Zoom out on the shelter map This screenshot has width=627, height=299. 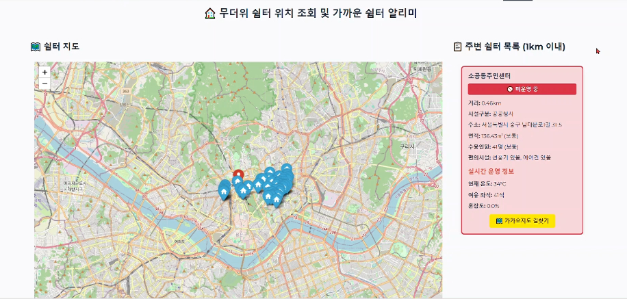[x=44, y=83]
